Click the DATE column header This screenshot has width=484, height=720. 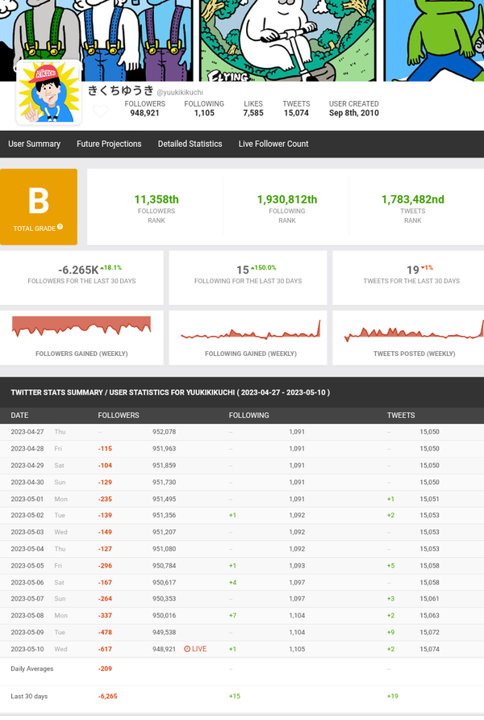[x=19, y=415]
